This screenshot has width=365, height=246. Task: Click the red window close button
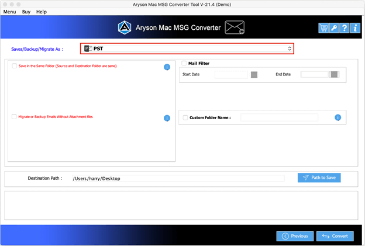tap(5, 5)
